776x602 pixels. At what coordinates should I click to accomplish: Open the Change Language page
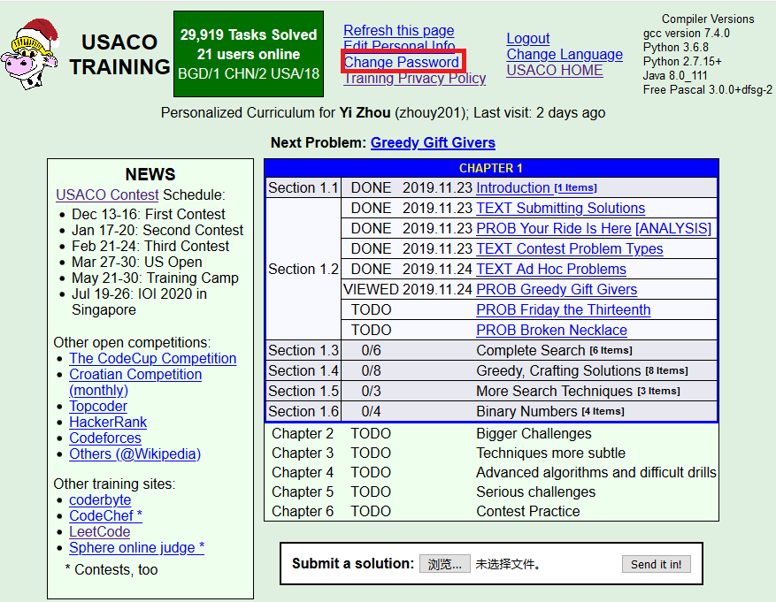565,54
